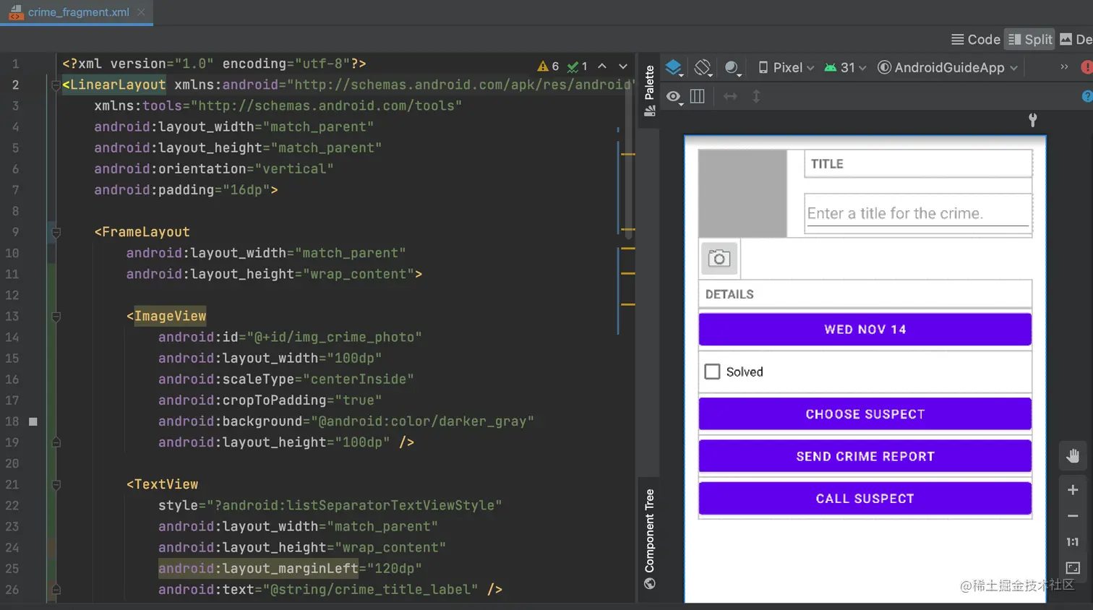This screenshot has width=1093, height=610.
Task: Click the expand horizontally arrow icon
Action: click(730, 96)
